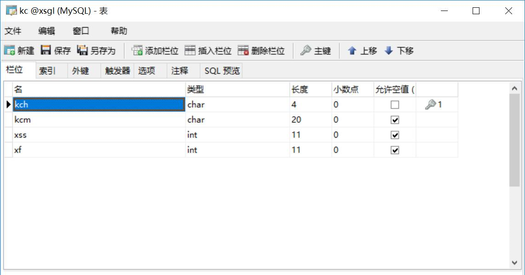525x275 pixels.
Task: Close the kc table window
Action: [508, 11]
